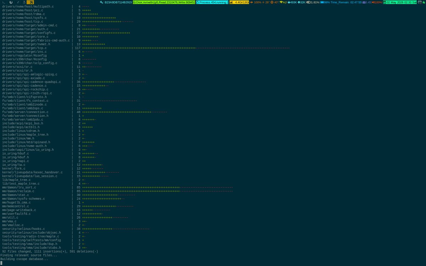The width and height of the screenshot is (426, 266).
Task: Click the '92 files changed' summary line
Action: pyautogui.click(x=50, y=251)
